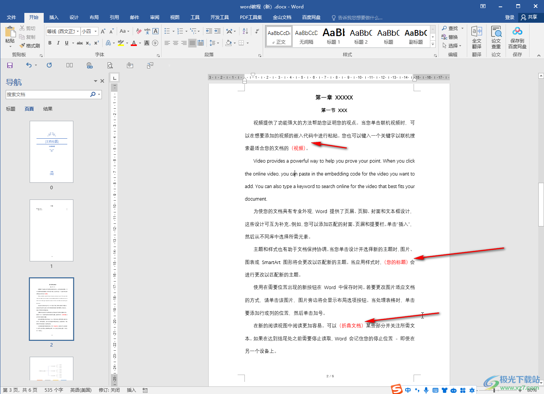Apply the 无间隔 style
The image size is (544, 394).
(x=306, y=36)
